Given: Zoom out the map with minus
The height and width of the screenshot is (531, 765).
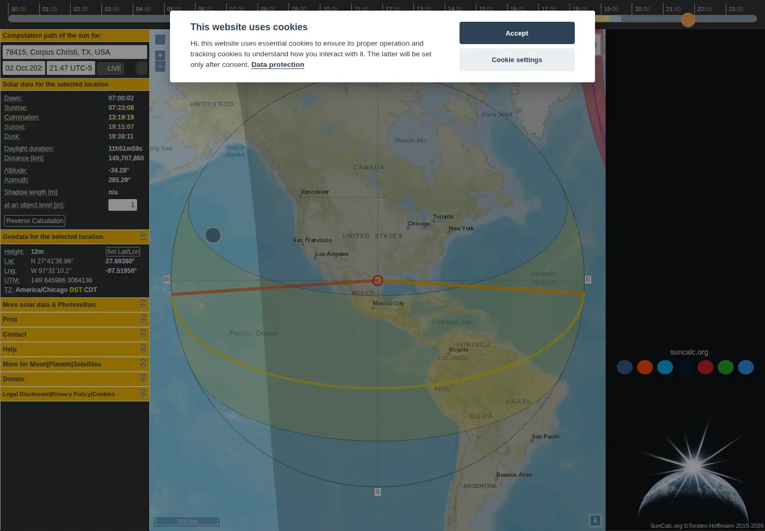Looking at the screenshot, I should (160, 66).
